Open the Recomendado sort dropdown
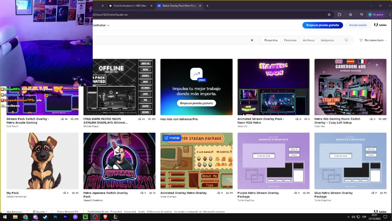This screenshot has width=392, height=221. pyautogui.click(x=373, y=40)
